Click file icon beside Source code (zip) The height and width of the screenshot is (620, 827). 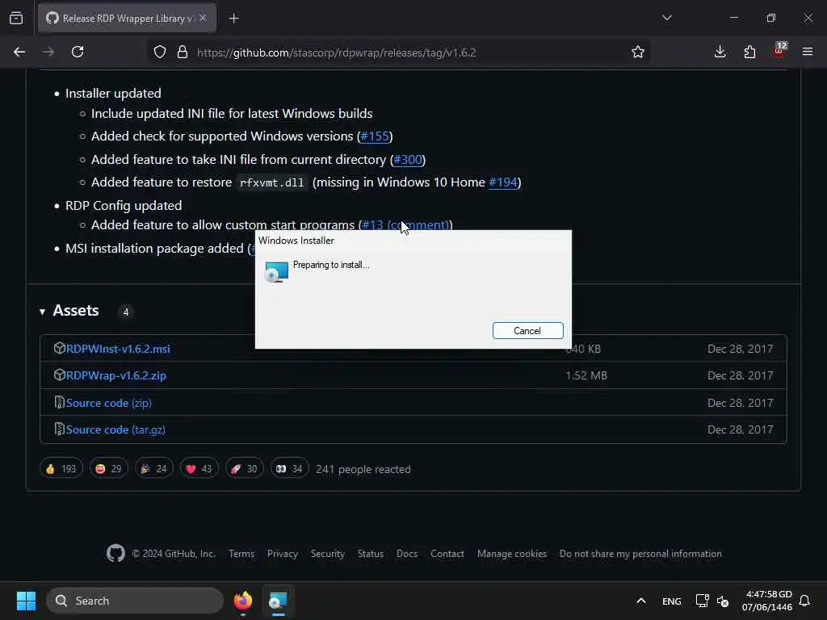(x=59, y=402)
